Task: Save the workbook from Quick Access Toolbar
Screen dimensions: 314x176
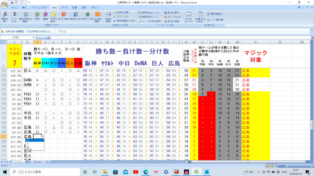Action: [x=12, y=2]
